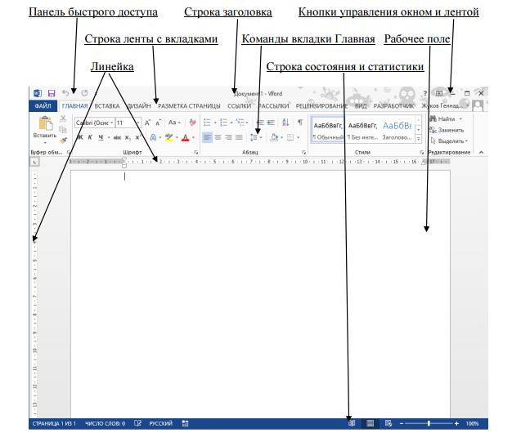Click ЧИСЛО СЛОВ word count
The image size is (521, 433).
(x=105, y=423)
